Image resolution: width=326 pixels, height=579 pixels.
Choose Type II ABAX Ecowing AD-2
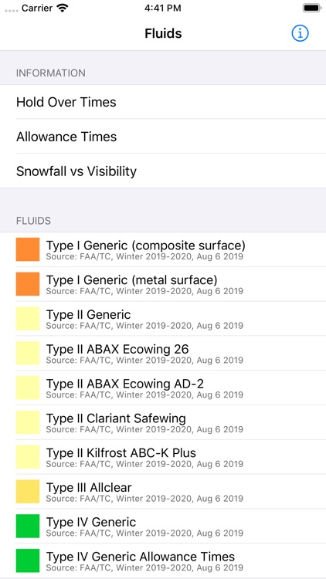pyautogui.click(x=163, y=388)
